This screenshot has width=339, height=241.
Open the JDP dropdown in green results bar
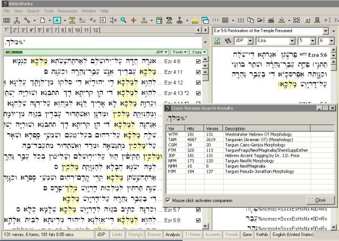(x=162, y=52)
